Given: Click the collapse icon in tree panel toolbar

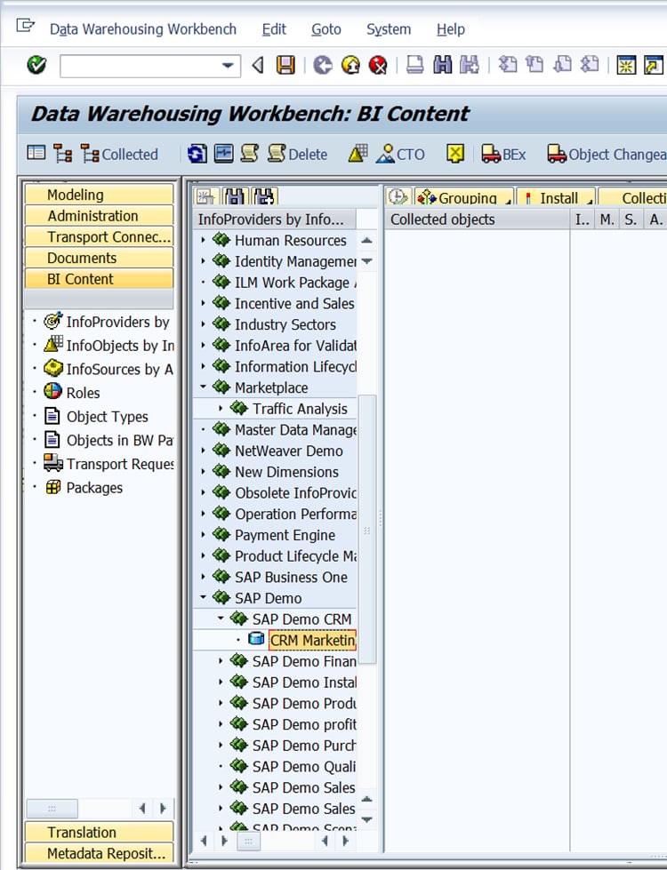Looking at the screenshot, I should point(205,196).
